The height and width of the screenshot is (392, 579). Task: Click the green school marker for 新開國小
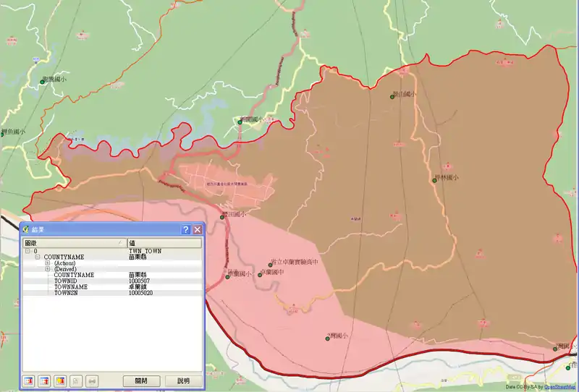point(240,122)
